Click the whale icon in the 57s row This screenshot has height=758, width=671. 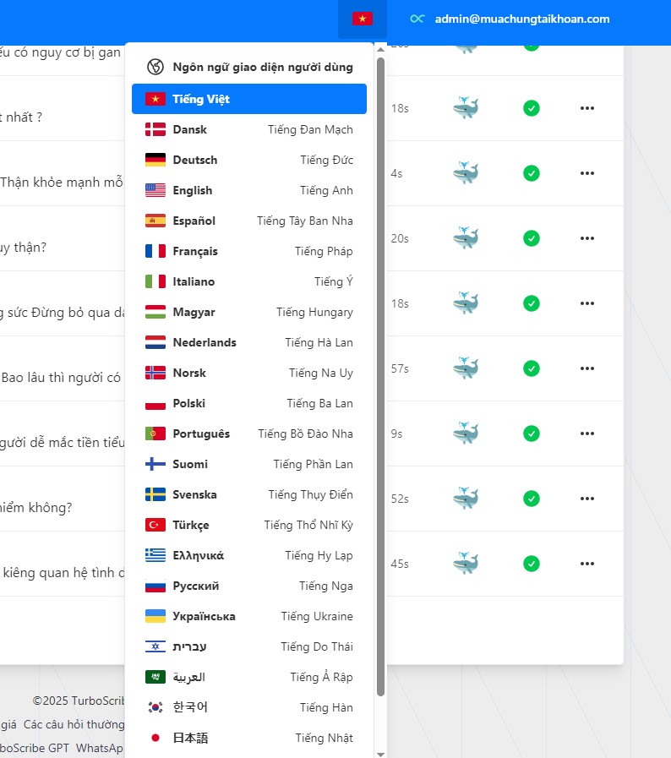466,368
